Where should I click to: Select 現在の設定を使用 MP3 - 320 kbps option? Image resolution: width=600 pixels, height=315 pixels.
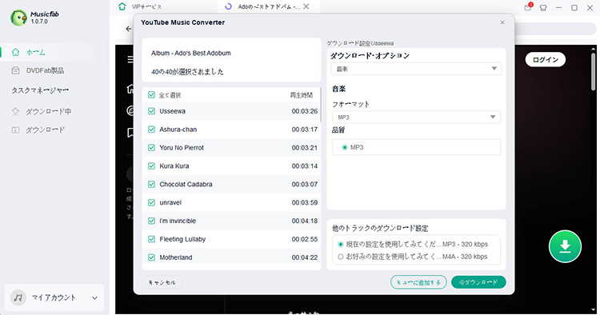[341, 245]
